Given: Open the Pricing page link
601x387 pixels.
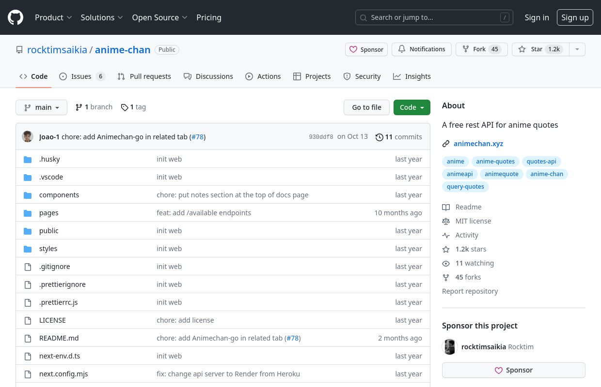Looking at the screenshot, I should (209, 17).
